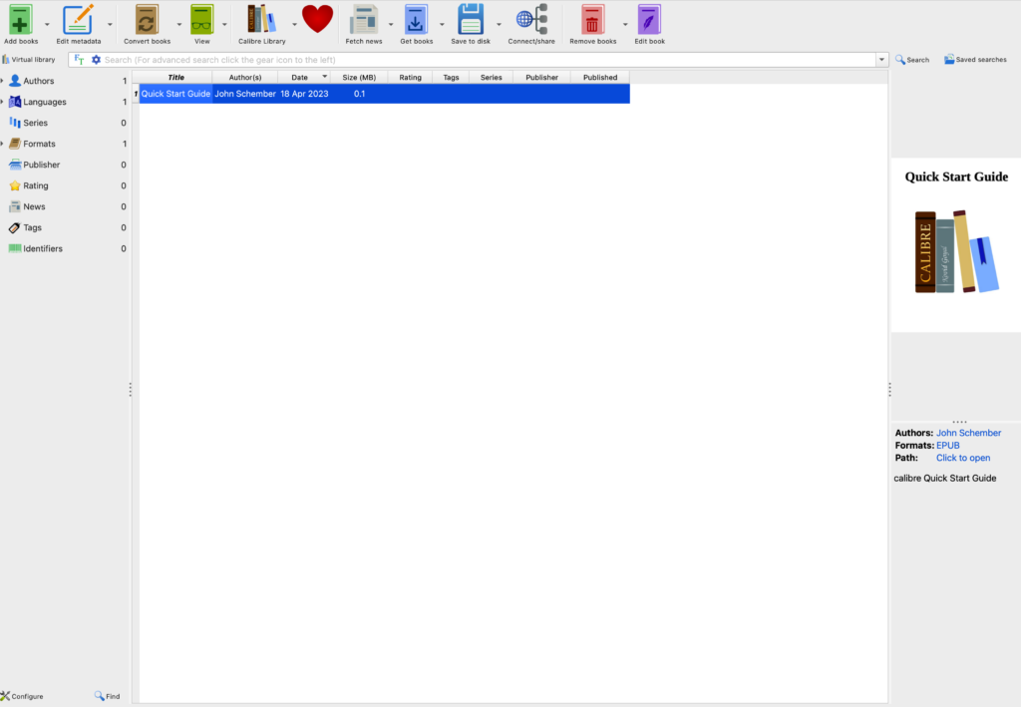Click the "calibre Quick Start Guide" description text
The height and width of the screenshot is (707, 1021).
pos(945,478)
